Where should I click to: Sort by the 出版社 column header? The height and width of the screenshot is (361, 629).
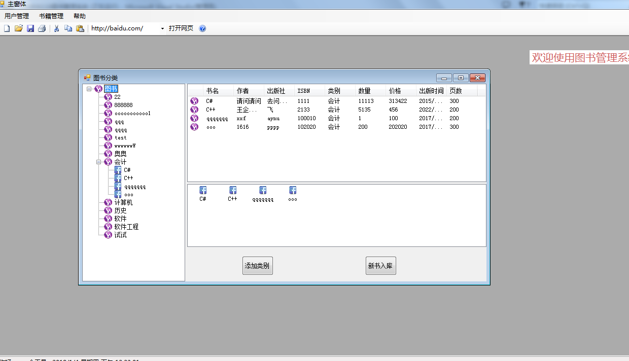[x=279, y=91]
